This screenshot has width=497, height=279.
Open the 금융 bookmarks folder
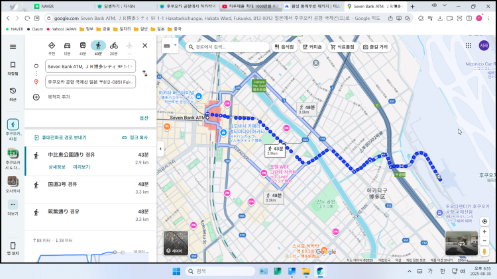click(x=103, y=29)
